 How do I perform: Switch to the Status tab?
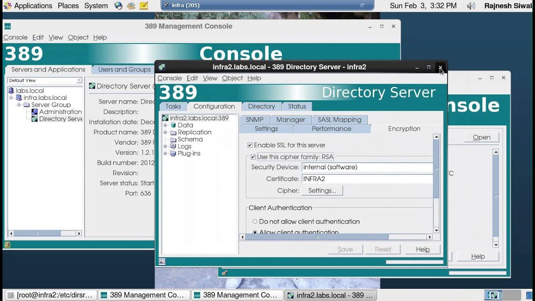pyautogui.click(x=297, y=107)
